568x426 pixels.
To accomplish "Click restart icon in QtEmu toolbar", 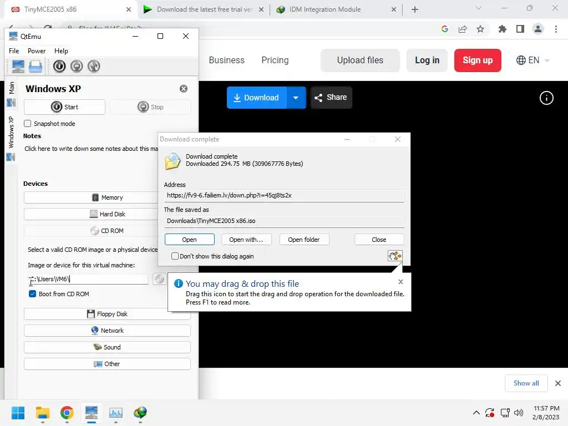I will coord(94,67).
